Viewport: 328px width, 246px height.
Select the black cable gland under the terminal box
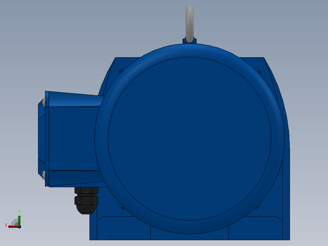(86, 201)
